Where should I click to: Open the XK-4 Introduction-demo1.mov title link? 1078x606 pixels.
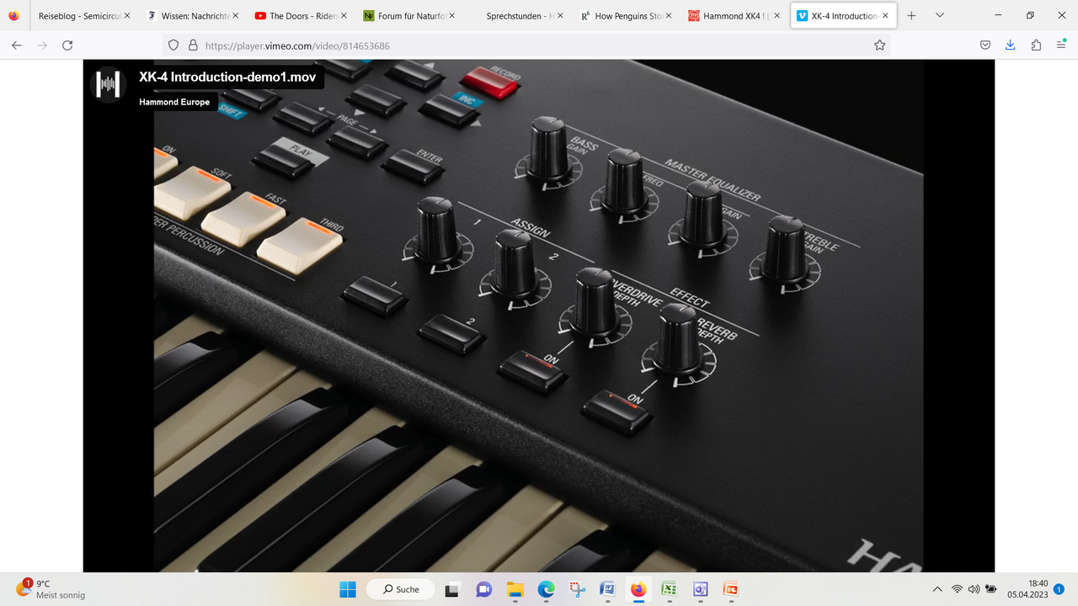[227, 77]
